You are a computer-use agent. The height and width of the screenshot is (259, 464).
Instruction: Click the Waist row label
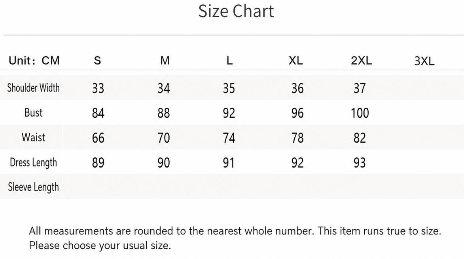click(34, 137)
